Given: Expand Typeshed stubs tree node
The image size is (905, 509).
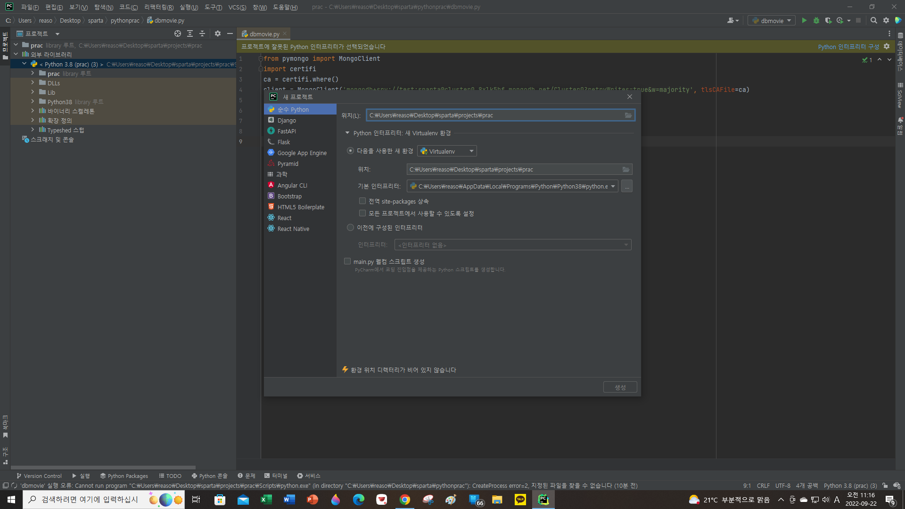Looking at the screenshot, I should [33, 130].
